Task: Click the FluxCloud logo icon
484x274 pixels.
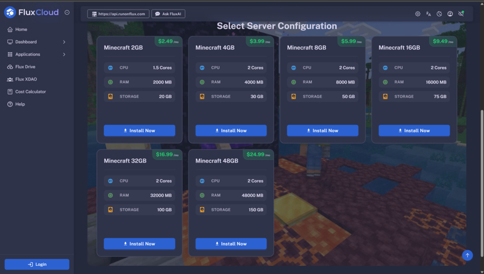Action: pyautogui.click(x=10, y=12)
